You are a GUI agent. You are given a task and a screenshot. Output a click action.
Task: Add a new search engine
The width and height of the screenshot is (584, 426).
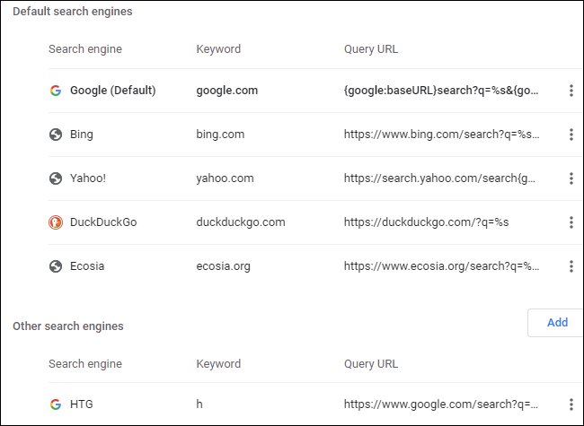coord(556,323)
